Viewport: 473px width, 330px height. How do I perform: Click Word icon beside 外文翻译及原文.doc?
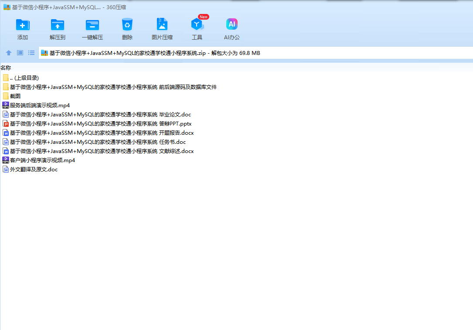pyautogui.click(x=5, y=170)
